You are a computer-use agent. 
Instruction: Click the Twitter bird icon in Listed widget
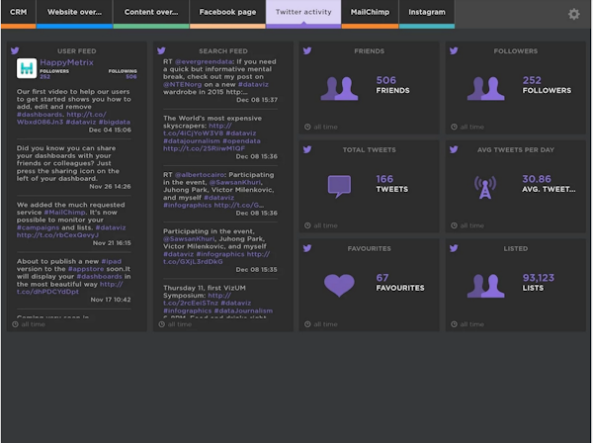pyautogui.click(x=454, y=248)
